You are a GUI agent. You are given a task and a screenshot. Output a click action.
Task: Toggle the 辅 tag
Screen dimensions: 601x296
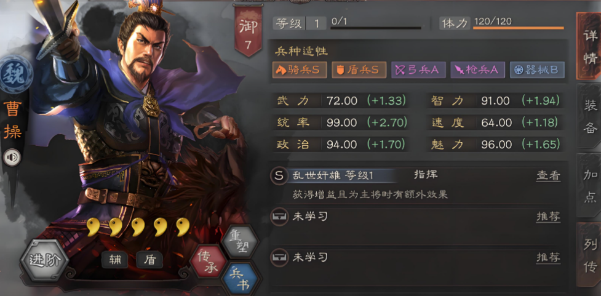114,260
